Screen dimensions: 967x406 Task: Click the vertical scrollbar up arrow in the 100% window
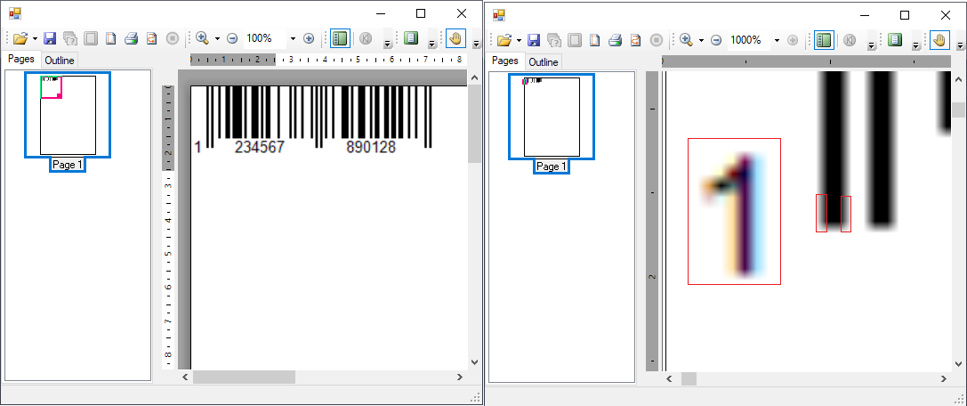pyautogui.click(x=474, y=78)
